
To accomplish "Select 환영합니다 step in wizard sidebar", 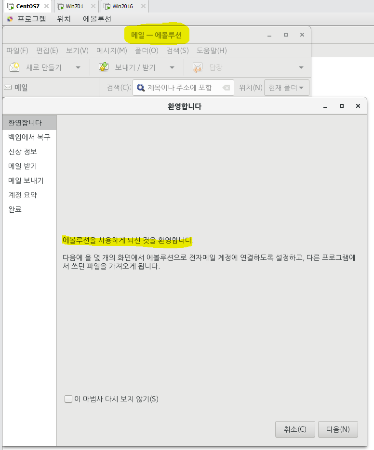I will click(x=29, y=123).
